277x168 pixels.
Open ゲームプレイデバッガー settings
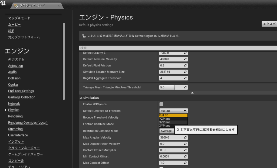coord(26,154)
